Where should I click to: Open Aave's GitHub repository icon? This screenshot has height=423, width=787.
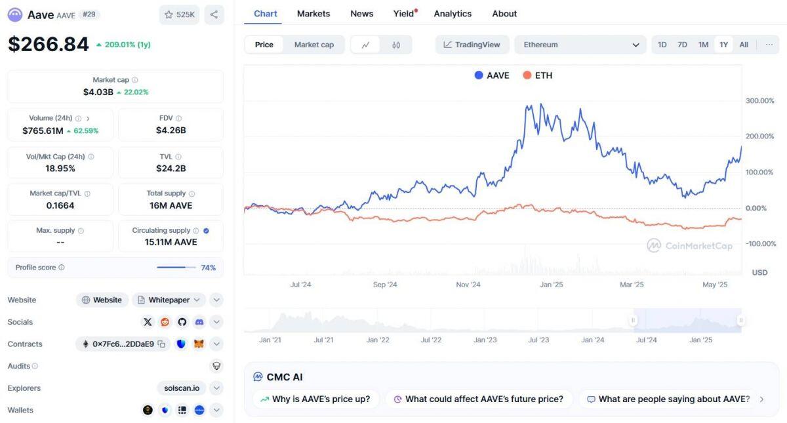182,322
